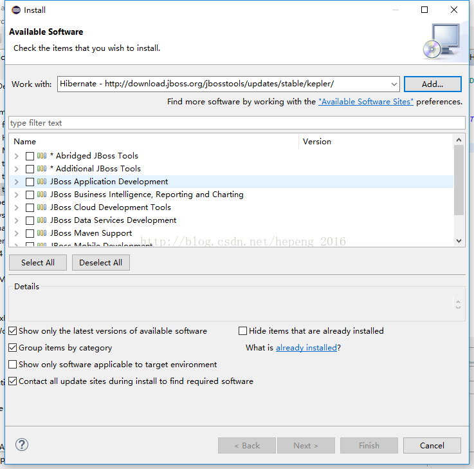The image size is (474, 469).
Task: Uncheck Contact all update sites during install
Action: tap(12, 381)
